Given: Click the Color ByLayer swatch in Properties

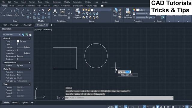Looking at the screenshot, I should pyautogui.click(x=18, y=41).
